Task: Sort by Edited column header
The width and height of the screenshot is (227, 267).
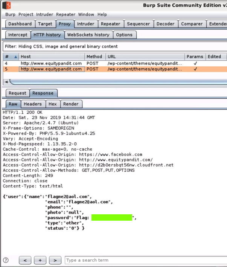Action: [x=216, y=57]
